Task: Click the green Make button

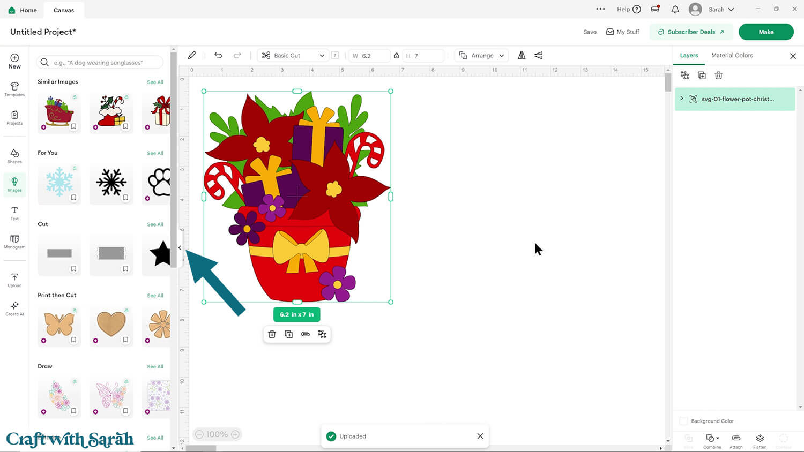Action: pos(765,32)
